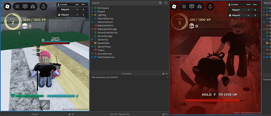
Task: Open the Explorer more options button
Action: [x=166, y=3]
